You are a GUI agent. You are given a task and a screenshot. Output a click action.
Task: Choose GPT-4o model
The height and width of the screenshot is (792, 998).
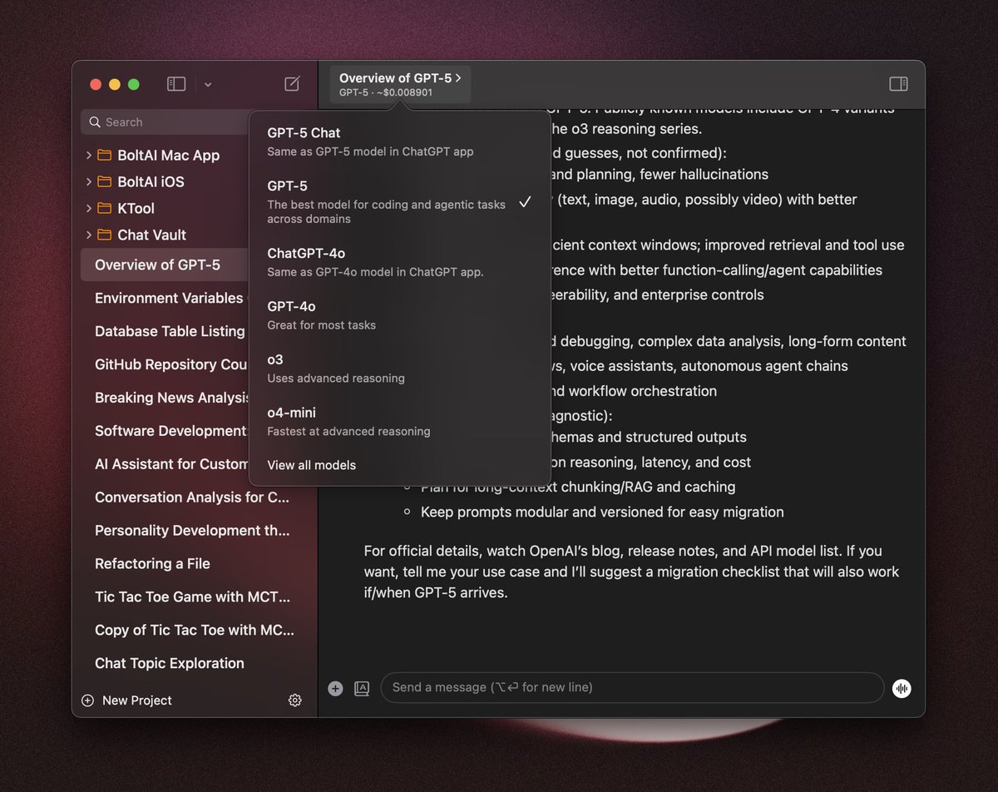coord(399,314)
